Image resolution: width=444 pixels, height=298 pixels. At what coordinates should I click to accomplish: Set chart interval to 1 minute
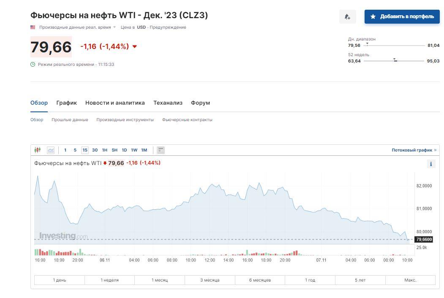[65, 150]
